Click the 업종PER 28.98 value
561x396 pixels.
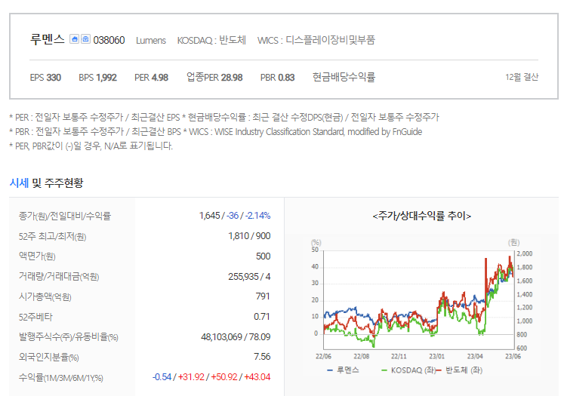coord(214,77)
